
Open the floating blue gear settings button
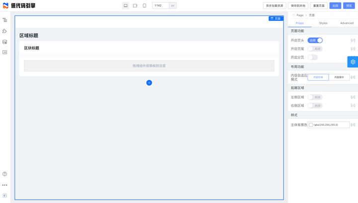click(353, 62)
